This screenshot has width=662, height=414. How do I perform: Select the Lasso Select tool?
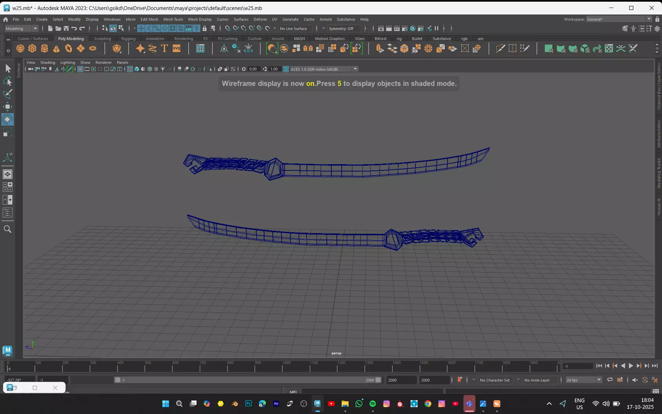click(8, 81)
